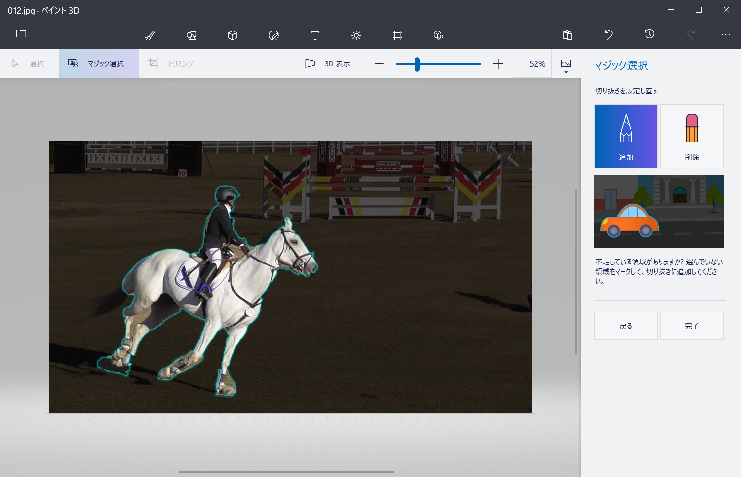741x477 pixels.
Task: Open the more options ellipsis menu
Action: [725, 35]
